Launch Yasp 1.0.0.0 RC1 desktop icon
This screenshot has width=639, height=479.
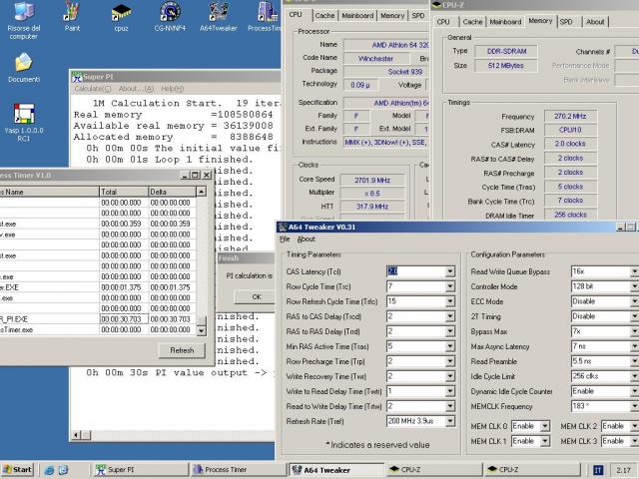click(24, 122)
